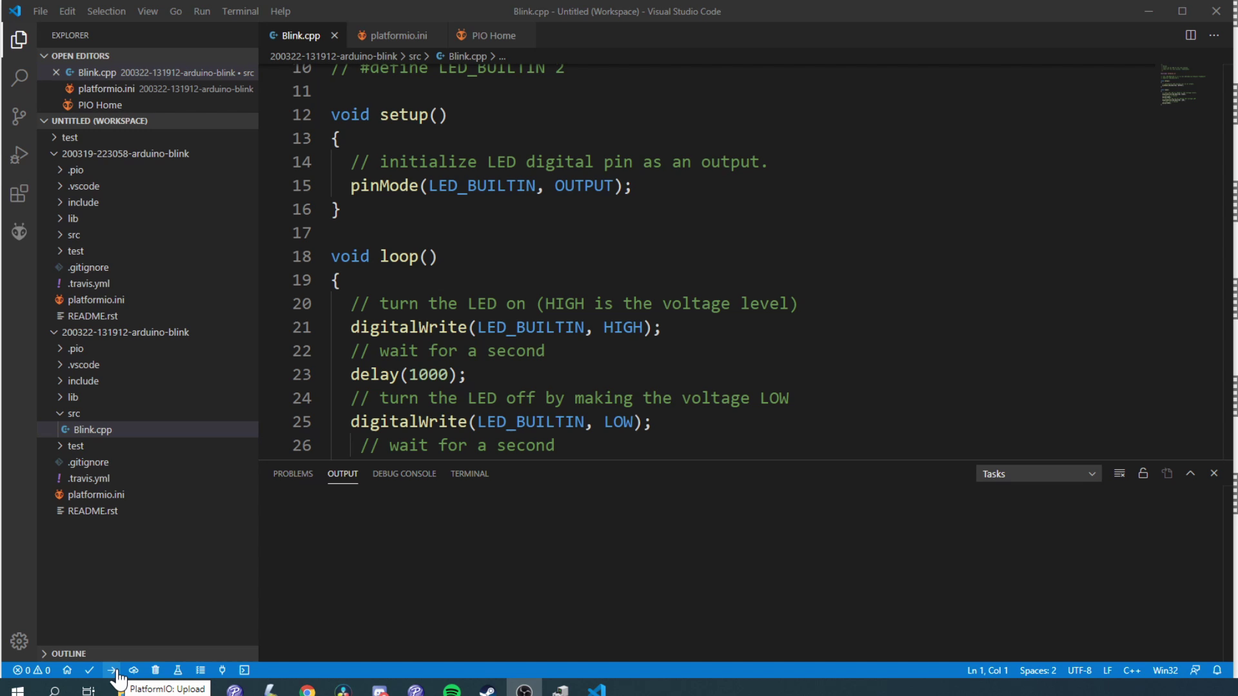Click the code minimap preview
The width and height of the screenshot is (1238, 696).
click(x=1180, y=84)
